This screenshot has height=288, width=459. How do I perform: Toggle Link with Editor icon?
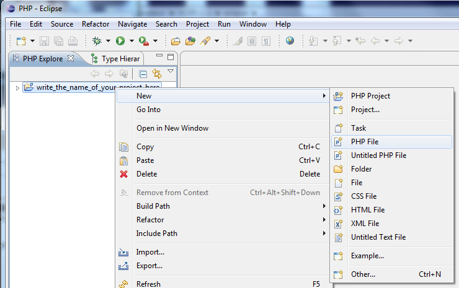[157, 74]
